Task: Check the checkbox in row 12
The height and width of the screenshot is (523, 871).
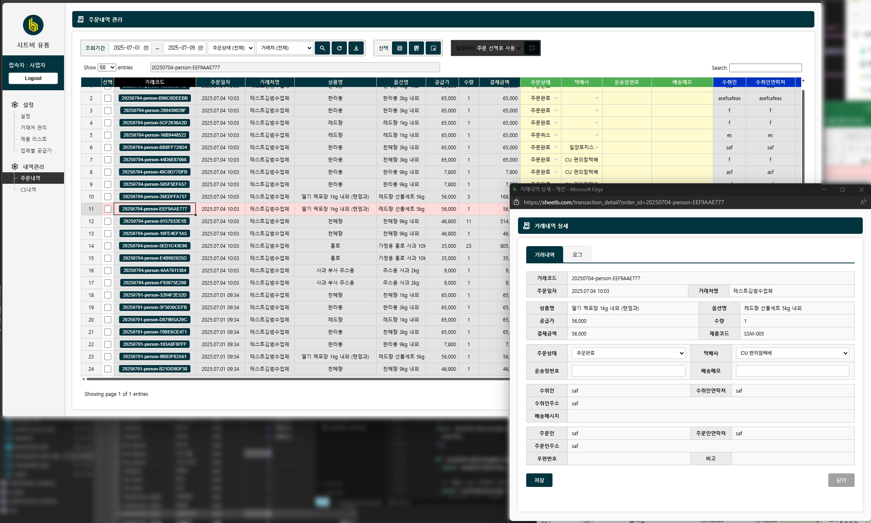Action: tap(108, 221)
